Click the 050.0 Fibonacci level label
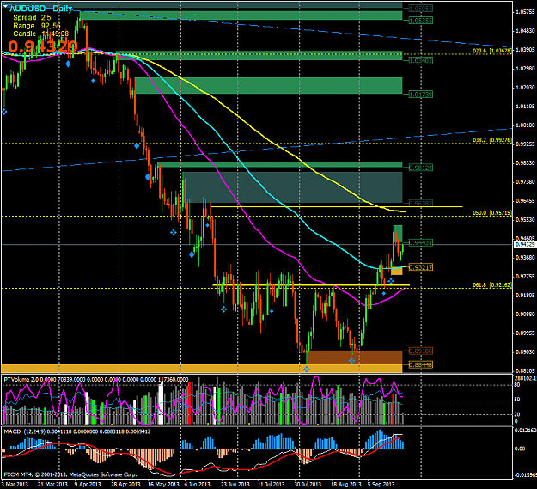Screen dimensions: 537x489 coord(492,212)
